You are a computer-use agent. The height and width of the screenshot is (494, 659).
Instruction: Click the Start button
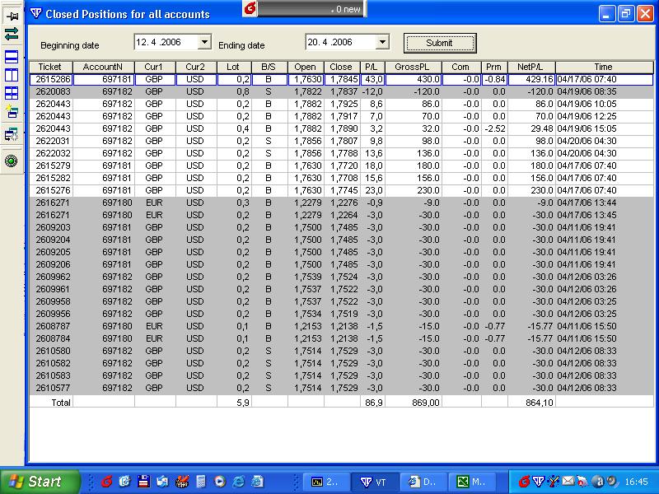tap(40, 481)
